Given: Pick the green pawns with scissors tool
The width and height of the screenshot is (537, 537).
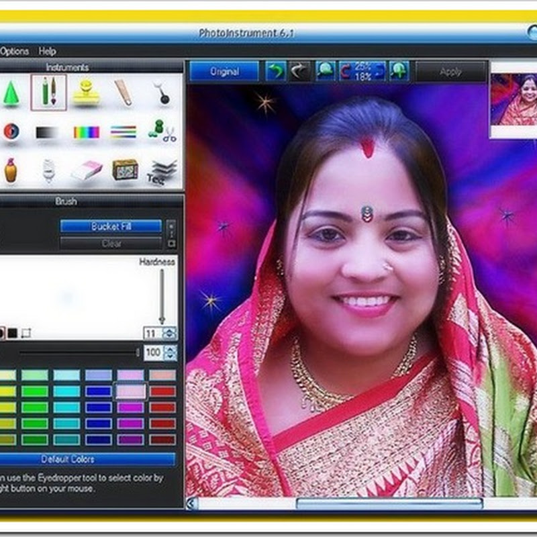Looking at the screenshot, I should (x=162, y=130).
